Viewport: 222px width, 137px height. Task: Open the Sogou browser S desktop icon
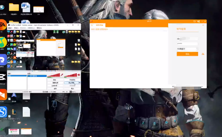click(3, 112)
